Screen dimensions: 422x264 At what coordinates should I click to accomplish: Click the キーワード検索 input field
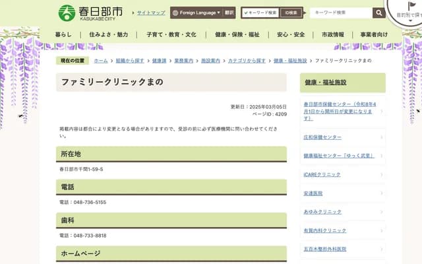tap(340, 13)
